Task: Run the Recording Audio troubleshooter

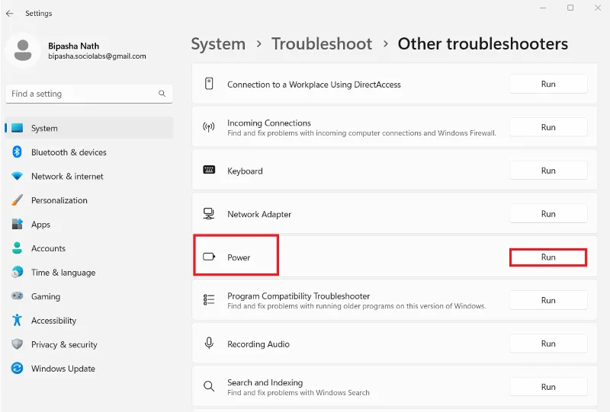Action: click(x=548, y=343)
